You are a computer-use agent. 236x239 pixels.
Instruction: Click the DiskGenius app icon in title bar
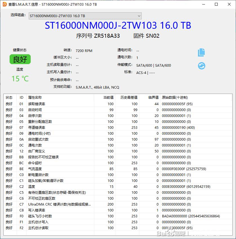coord(5,4)
